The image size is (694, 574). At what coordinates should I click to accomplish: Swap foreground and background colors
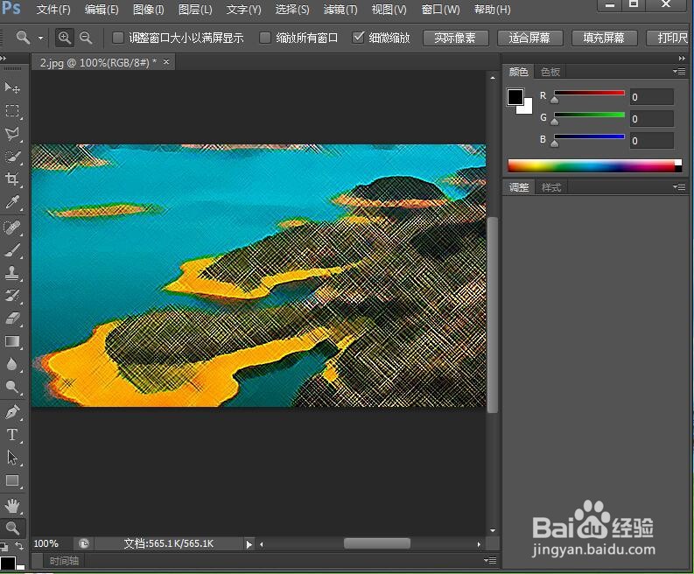pos(19,546)
